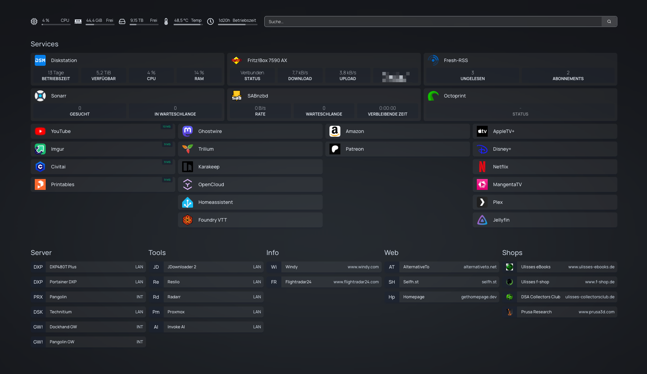This screenshot has height=374, width=647.
Task: Collapse the Web bookmarks heading
Action: (391, 253)
